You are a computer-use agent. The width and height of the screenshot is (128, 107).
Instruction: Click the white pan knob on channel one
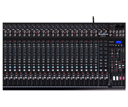[x=5, y=70]
